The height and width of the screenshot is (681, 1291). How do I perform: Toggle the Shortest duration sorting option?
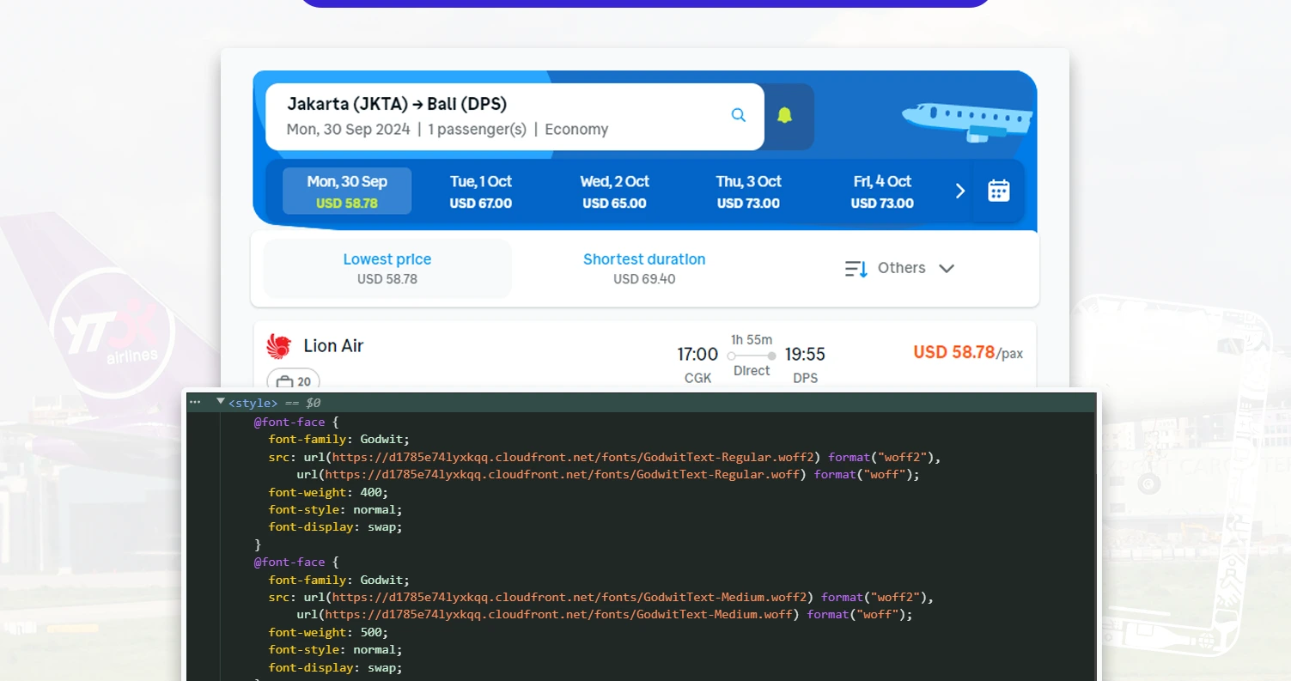click(x=644, y=268)
